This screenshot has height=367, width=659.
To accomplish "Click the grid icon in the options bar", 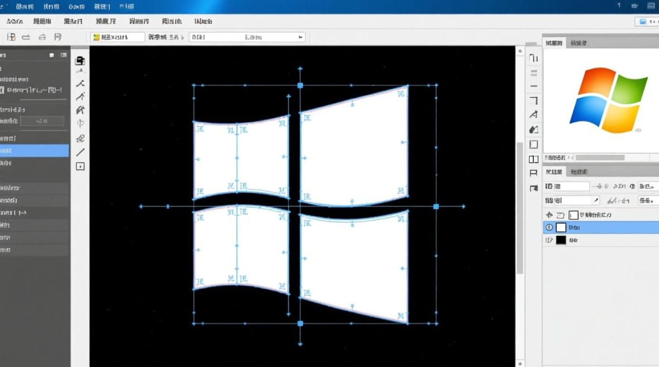I will coord(11,37).
